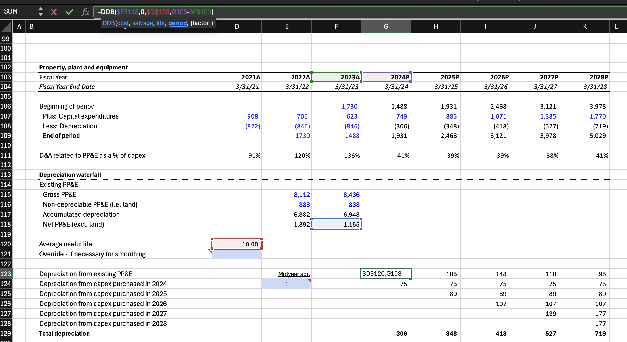Click the Name Box showing SUM

(18, 11)
